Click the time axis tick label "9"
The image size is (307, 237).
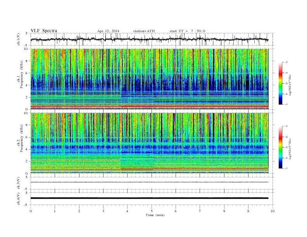coord(248,211)
